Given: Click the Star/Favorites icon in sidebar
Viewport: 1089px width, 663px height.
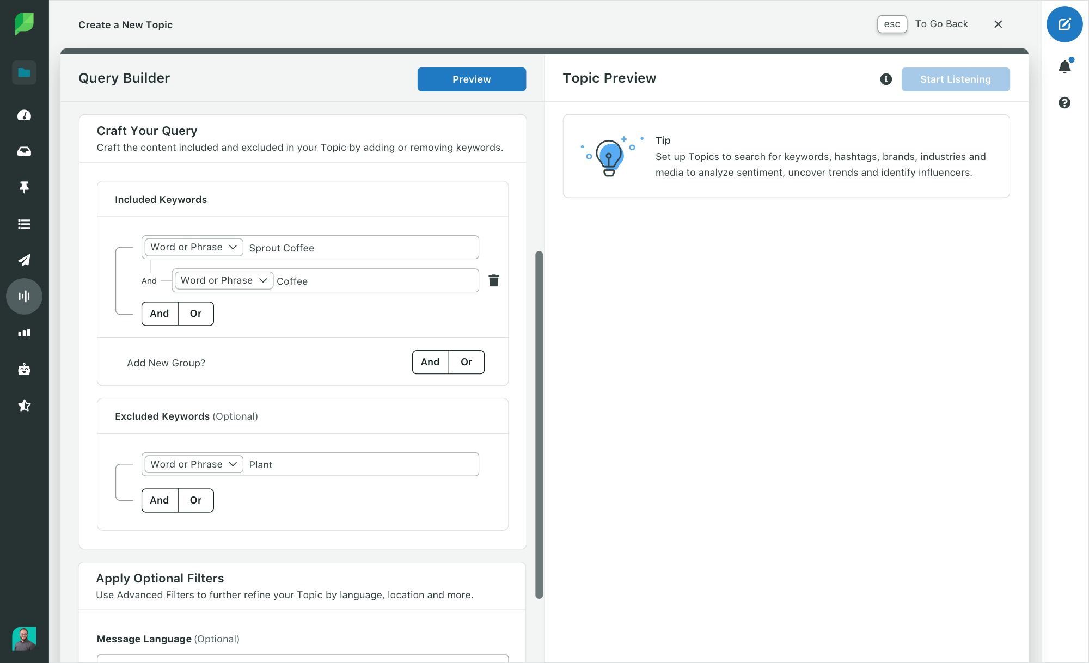Looking at the screenshot, I should [24, 405].
